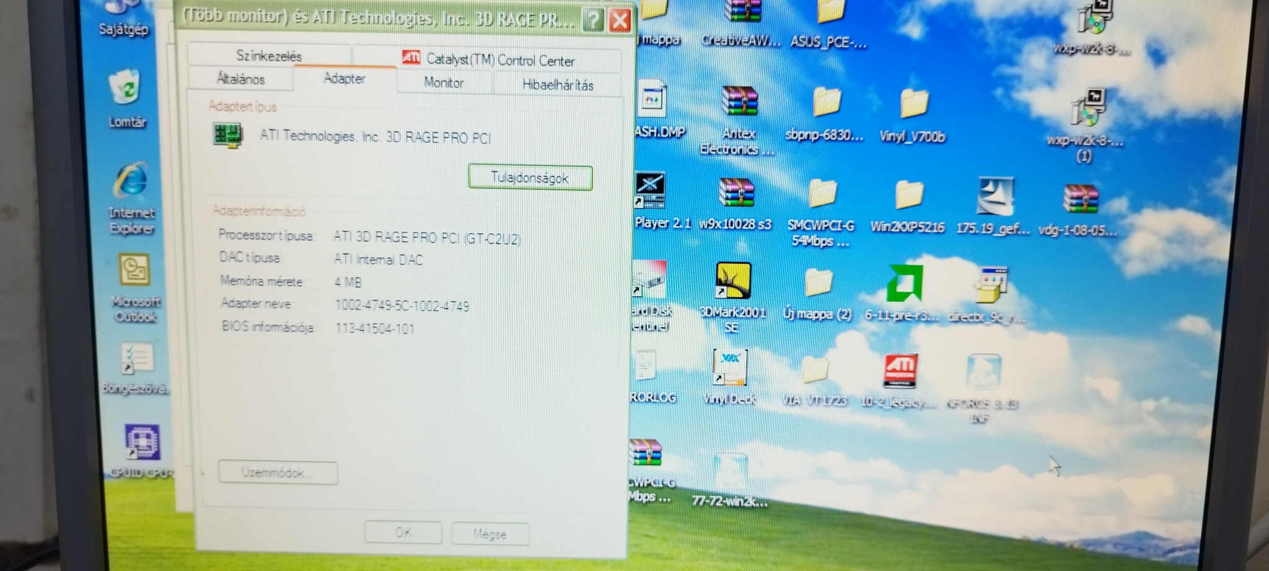Open the Win2KXP5216 folder

tap(907, 207)
